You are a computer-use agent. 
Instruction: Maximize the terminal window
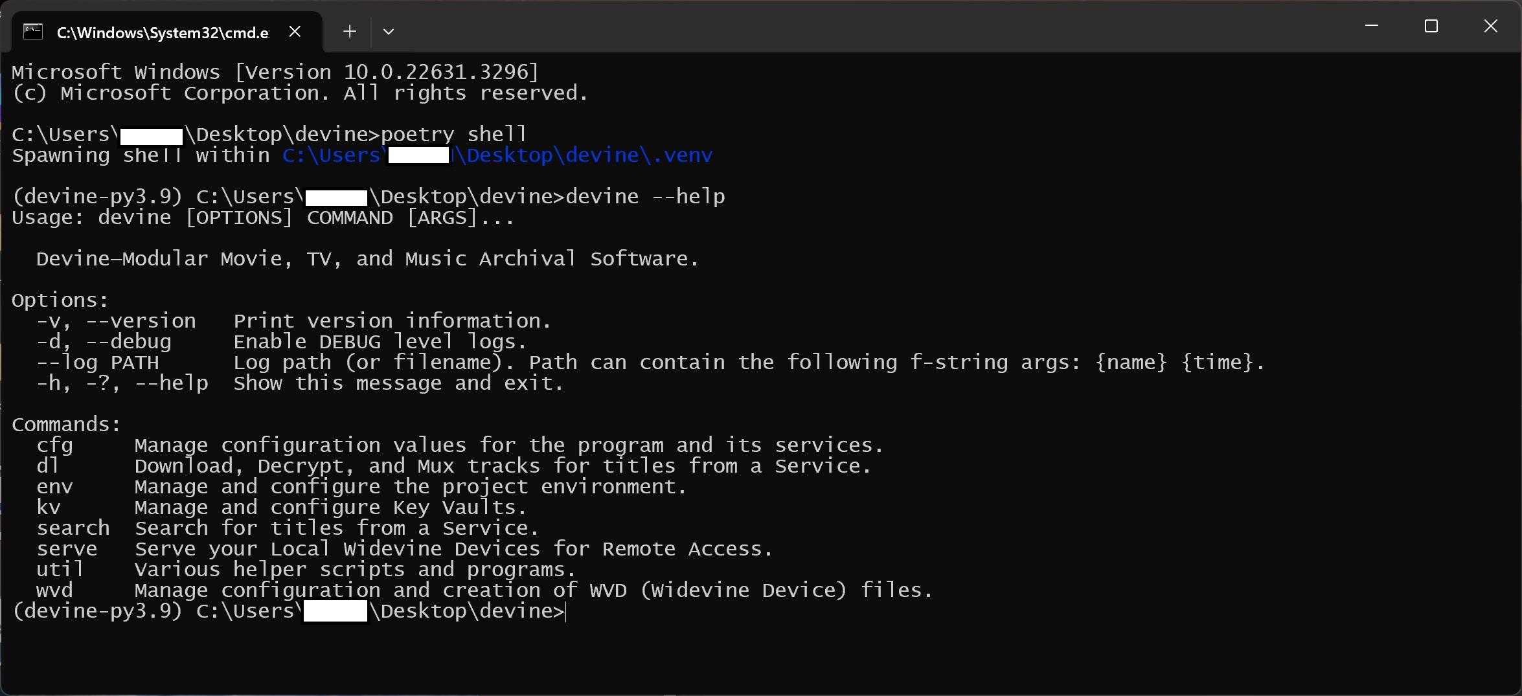1431,26
